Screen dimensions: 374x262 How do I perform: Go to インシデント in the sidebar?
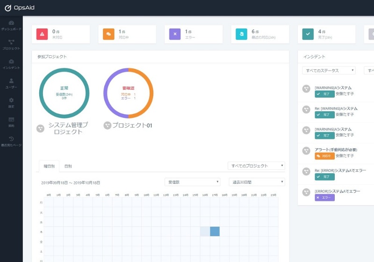tap(11, 64)
